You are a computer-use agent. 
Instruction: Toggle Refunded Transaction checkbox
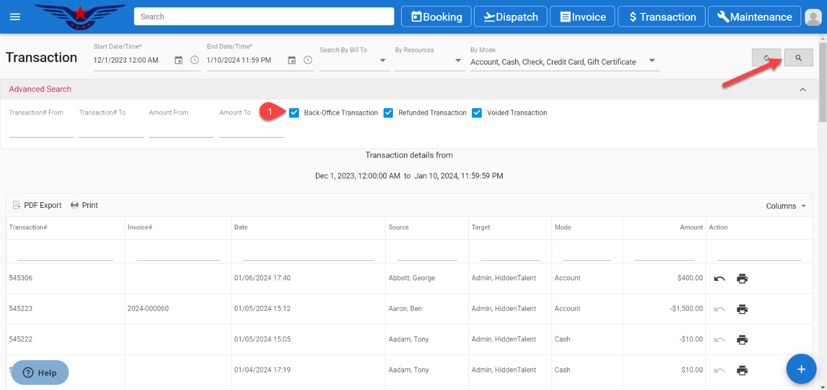(x=389, y=113)
